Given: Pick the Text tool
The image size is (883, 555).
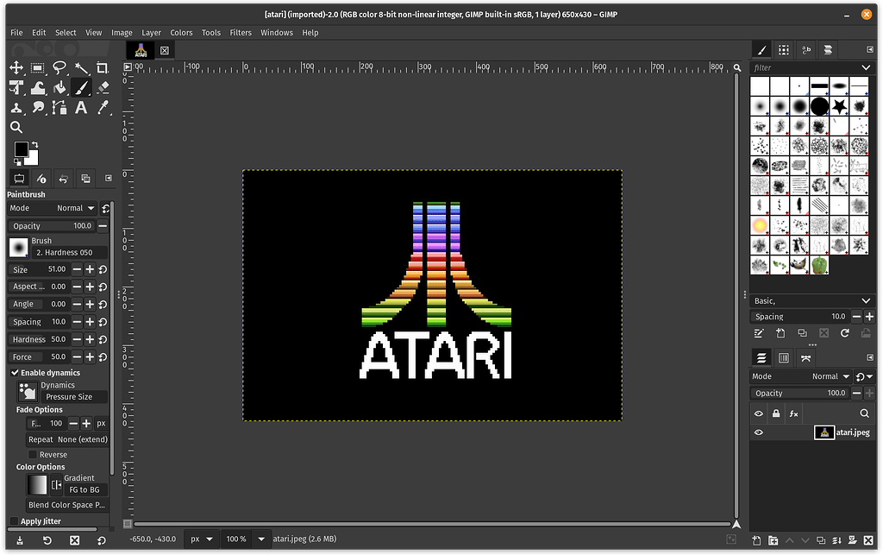Looking at the screenshot, I should tap(81, 108).
